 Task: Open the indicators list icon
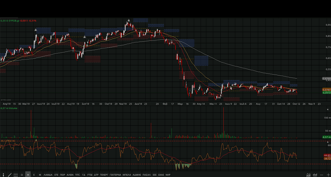15,175
